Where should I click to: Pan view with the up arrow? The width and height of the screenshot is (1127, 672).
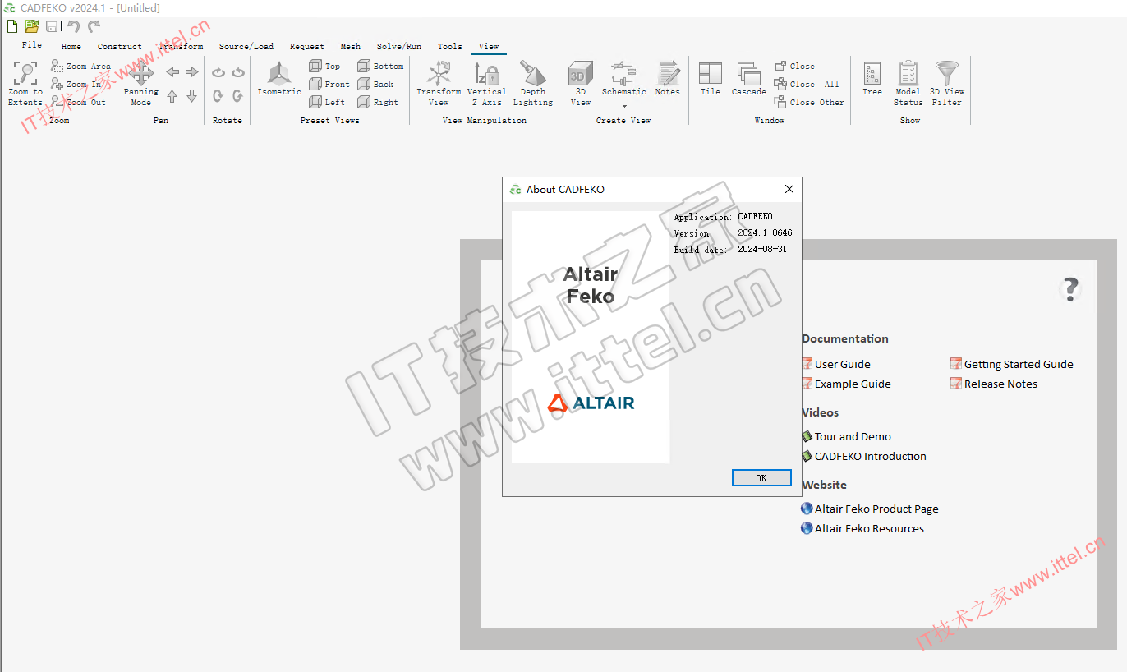(x=172, y=96)
